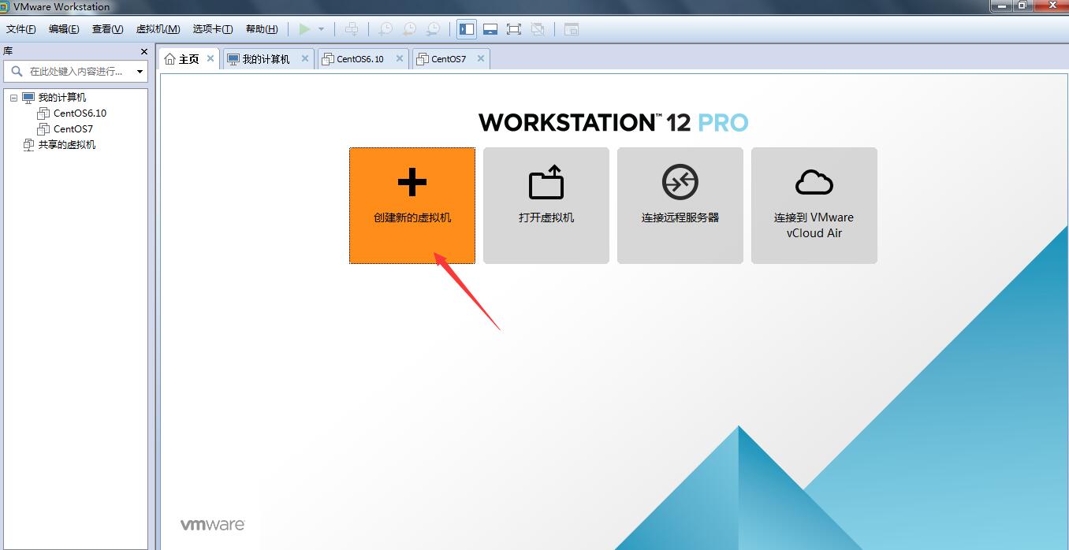Viewport: 1069px width, 550px height.
Task: Open the 虚拟机(M) menu
Action: [x=158, y=29]
